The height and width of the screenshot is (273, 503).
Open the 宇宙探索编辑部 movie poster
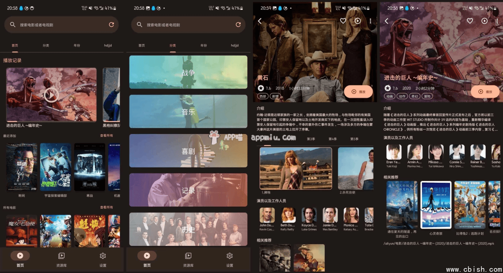56,167
